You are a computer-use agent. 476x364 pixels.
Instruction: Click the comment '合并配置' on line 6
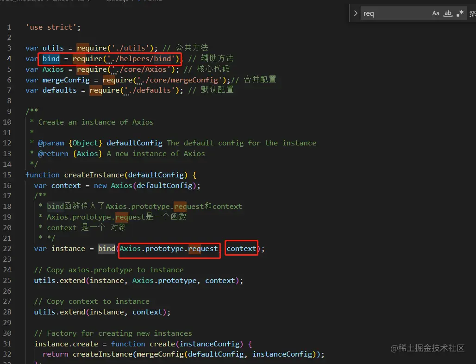(x=260, y=80)
